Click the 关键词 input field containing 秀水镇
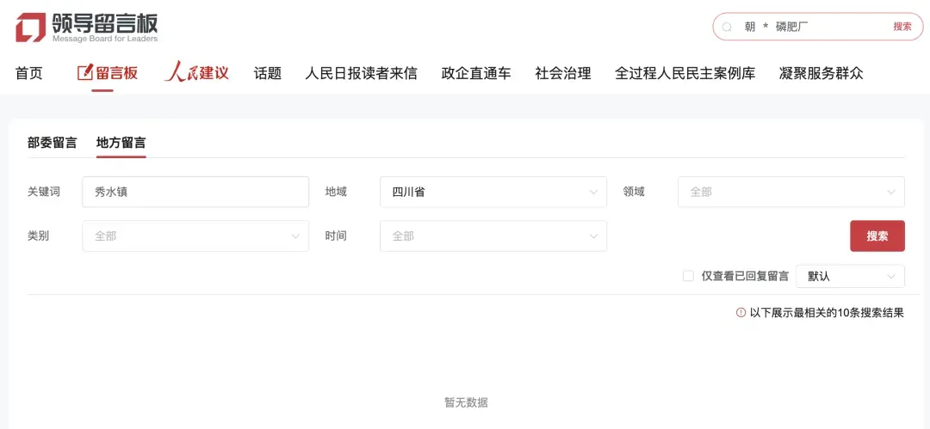The image size is (930, 429). pyautogui.click(x=195, y=192)
